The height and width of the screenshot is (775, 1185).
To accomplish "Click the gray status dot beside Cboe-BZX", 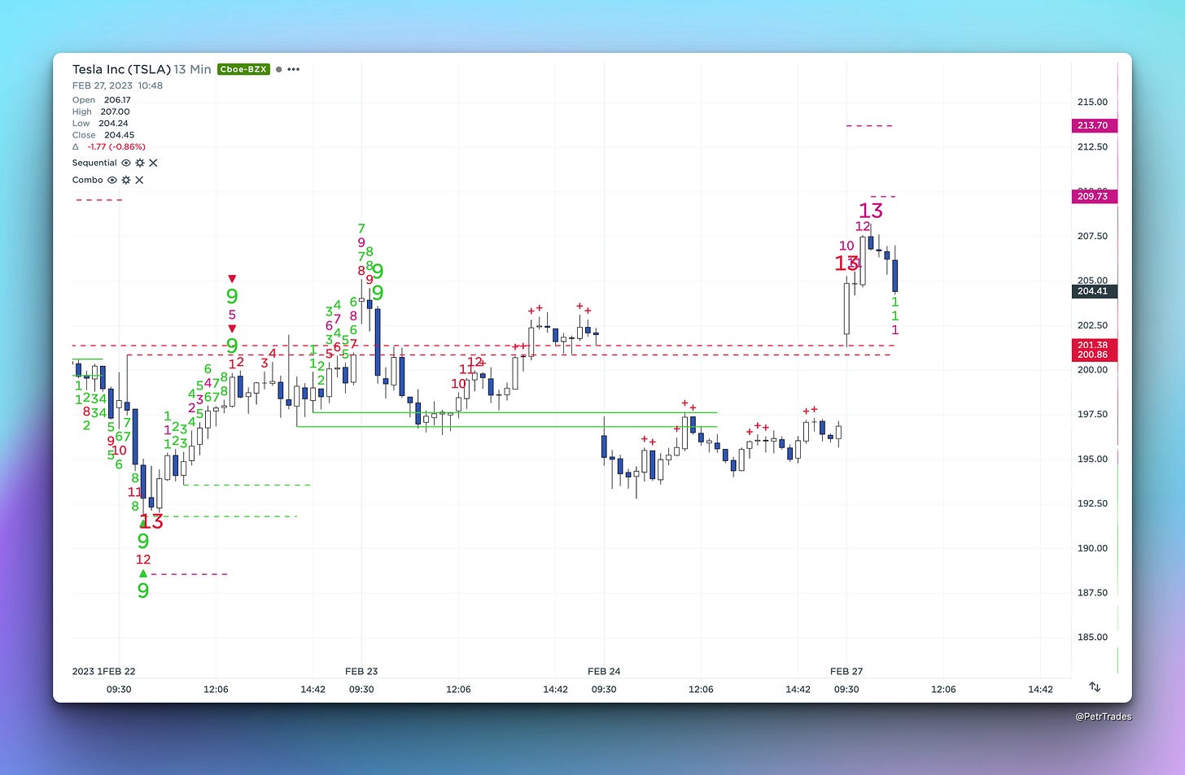I will 278,70.
